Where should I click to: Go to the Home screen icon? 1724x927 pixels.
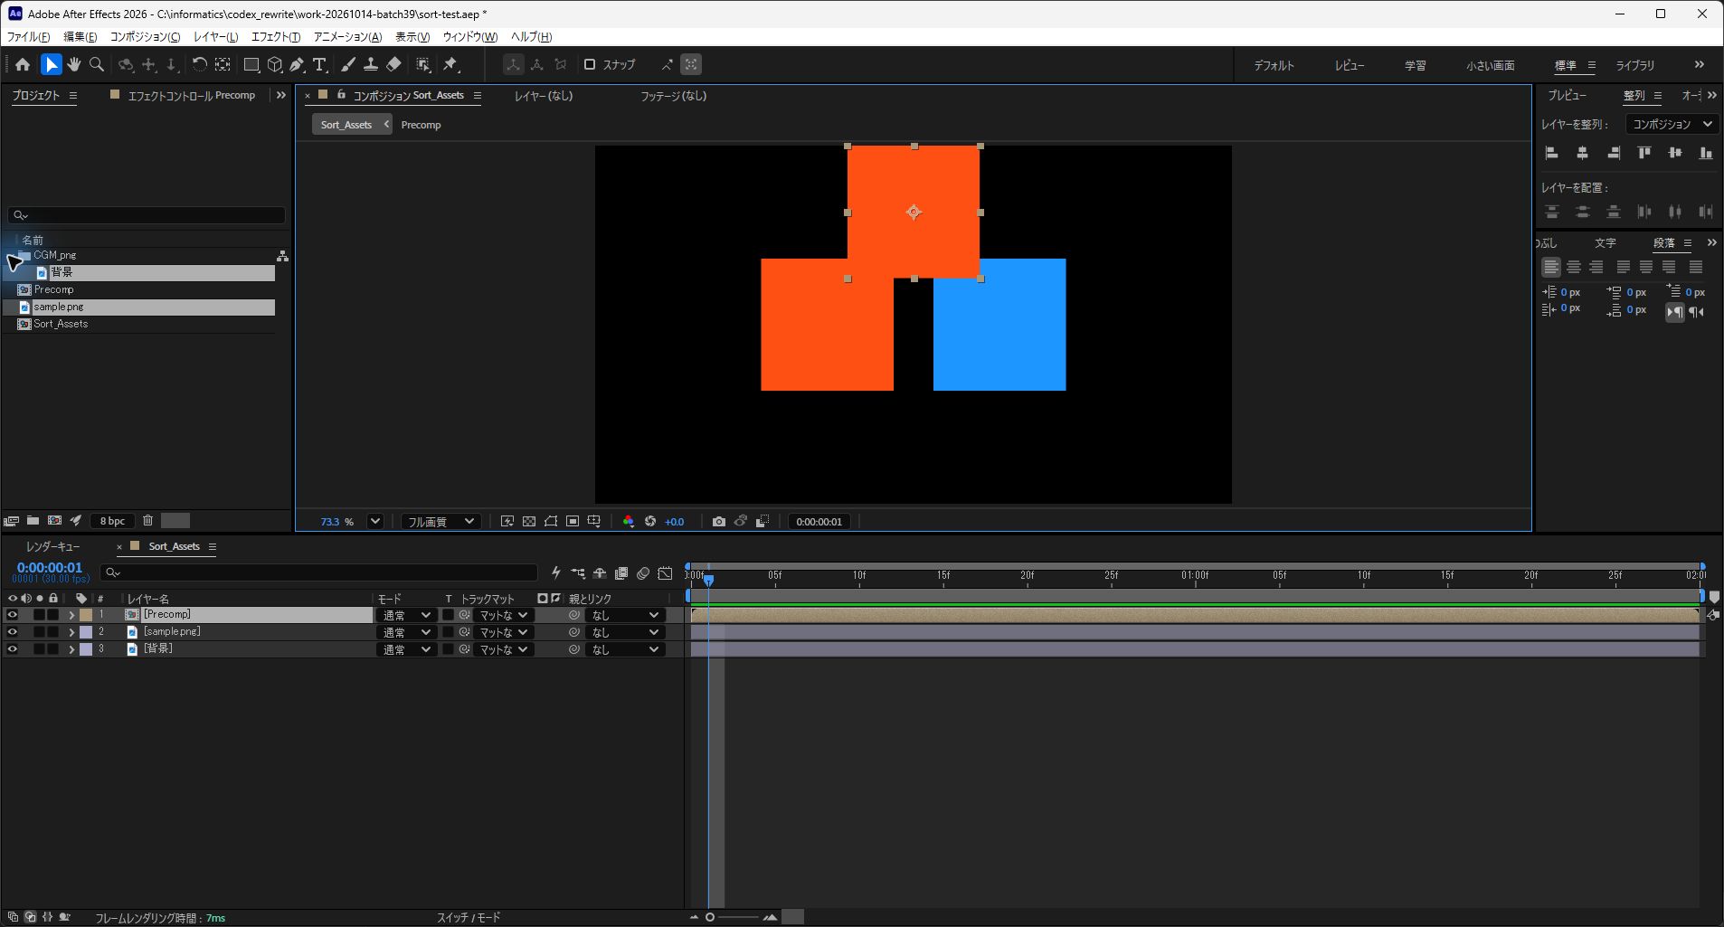coord(23,64)
